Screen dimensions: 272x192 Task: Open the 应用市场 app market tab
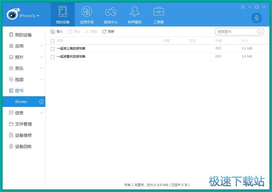87,14
